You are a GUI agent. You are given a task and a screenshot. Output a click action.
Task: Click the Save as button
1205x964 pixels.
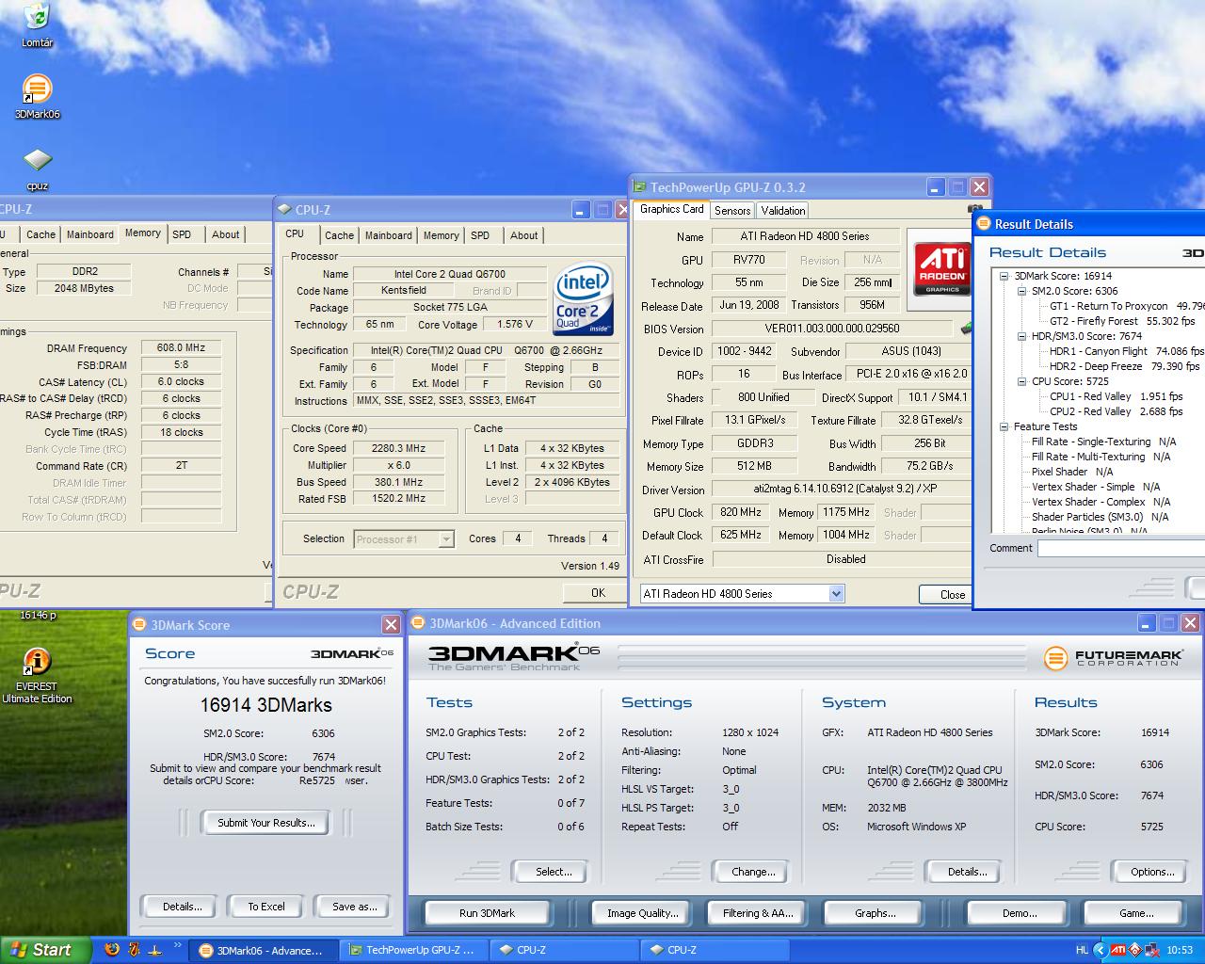[354, 907]
